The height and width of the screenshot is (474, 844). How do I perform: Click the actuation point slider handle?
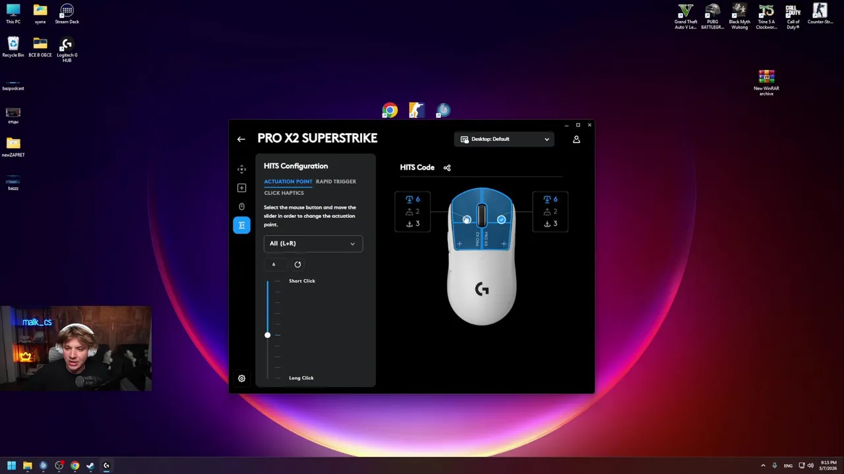click(267, 335)
